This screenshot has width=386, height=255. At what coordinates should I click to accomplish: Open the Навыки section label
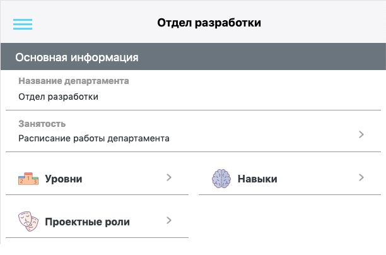(257, 179)
